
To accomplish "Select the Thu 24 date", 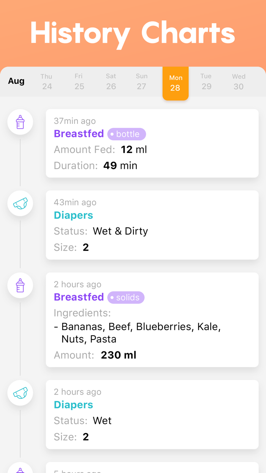I will click(47, 83).
